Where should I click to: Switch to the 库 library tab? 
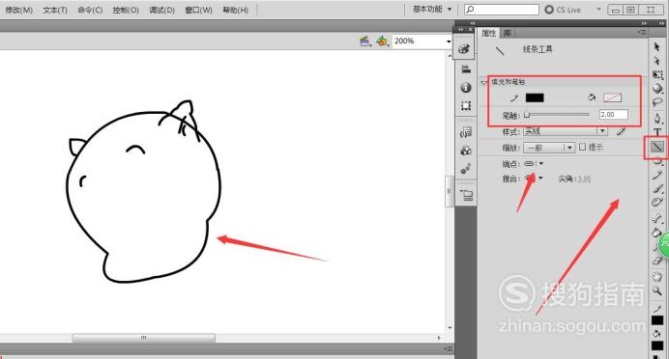tap(507, 33)
